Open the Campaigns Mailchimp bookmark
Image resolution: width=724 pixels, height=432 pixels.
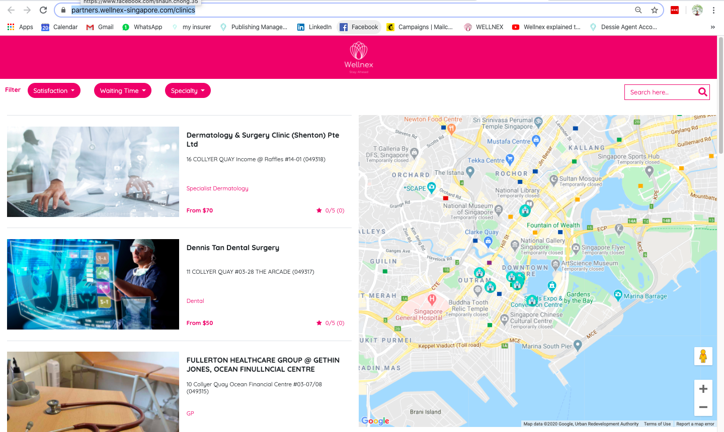[x=419, y=27]
